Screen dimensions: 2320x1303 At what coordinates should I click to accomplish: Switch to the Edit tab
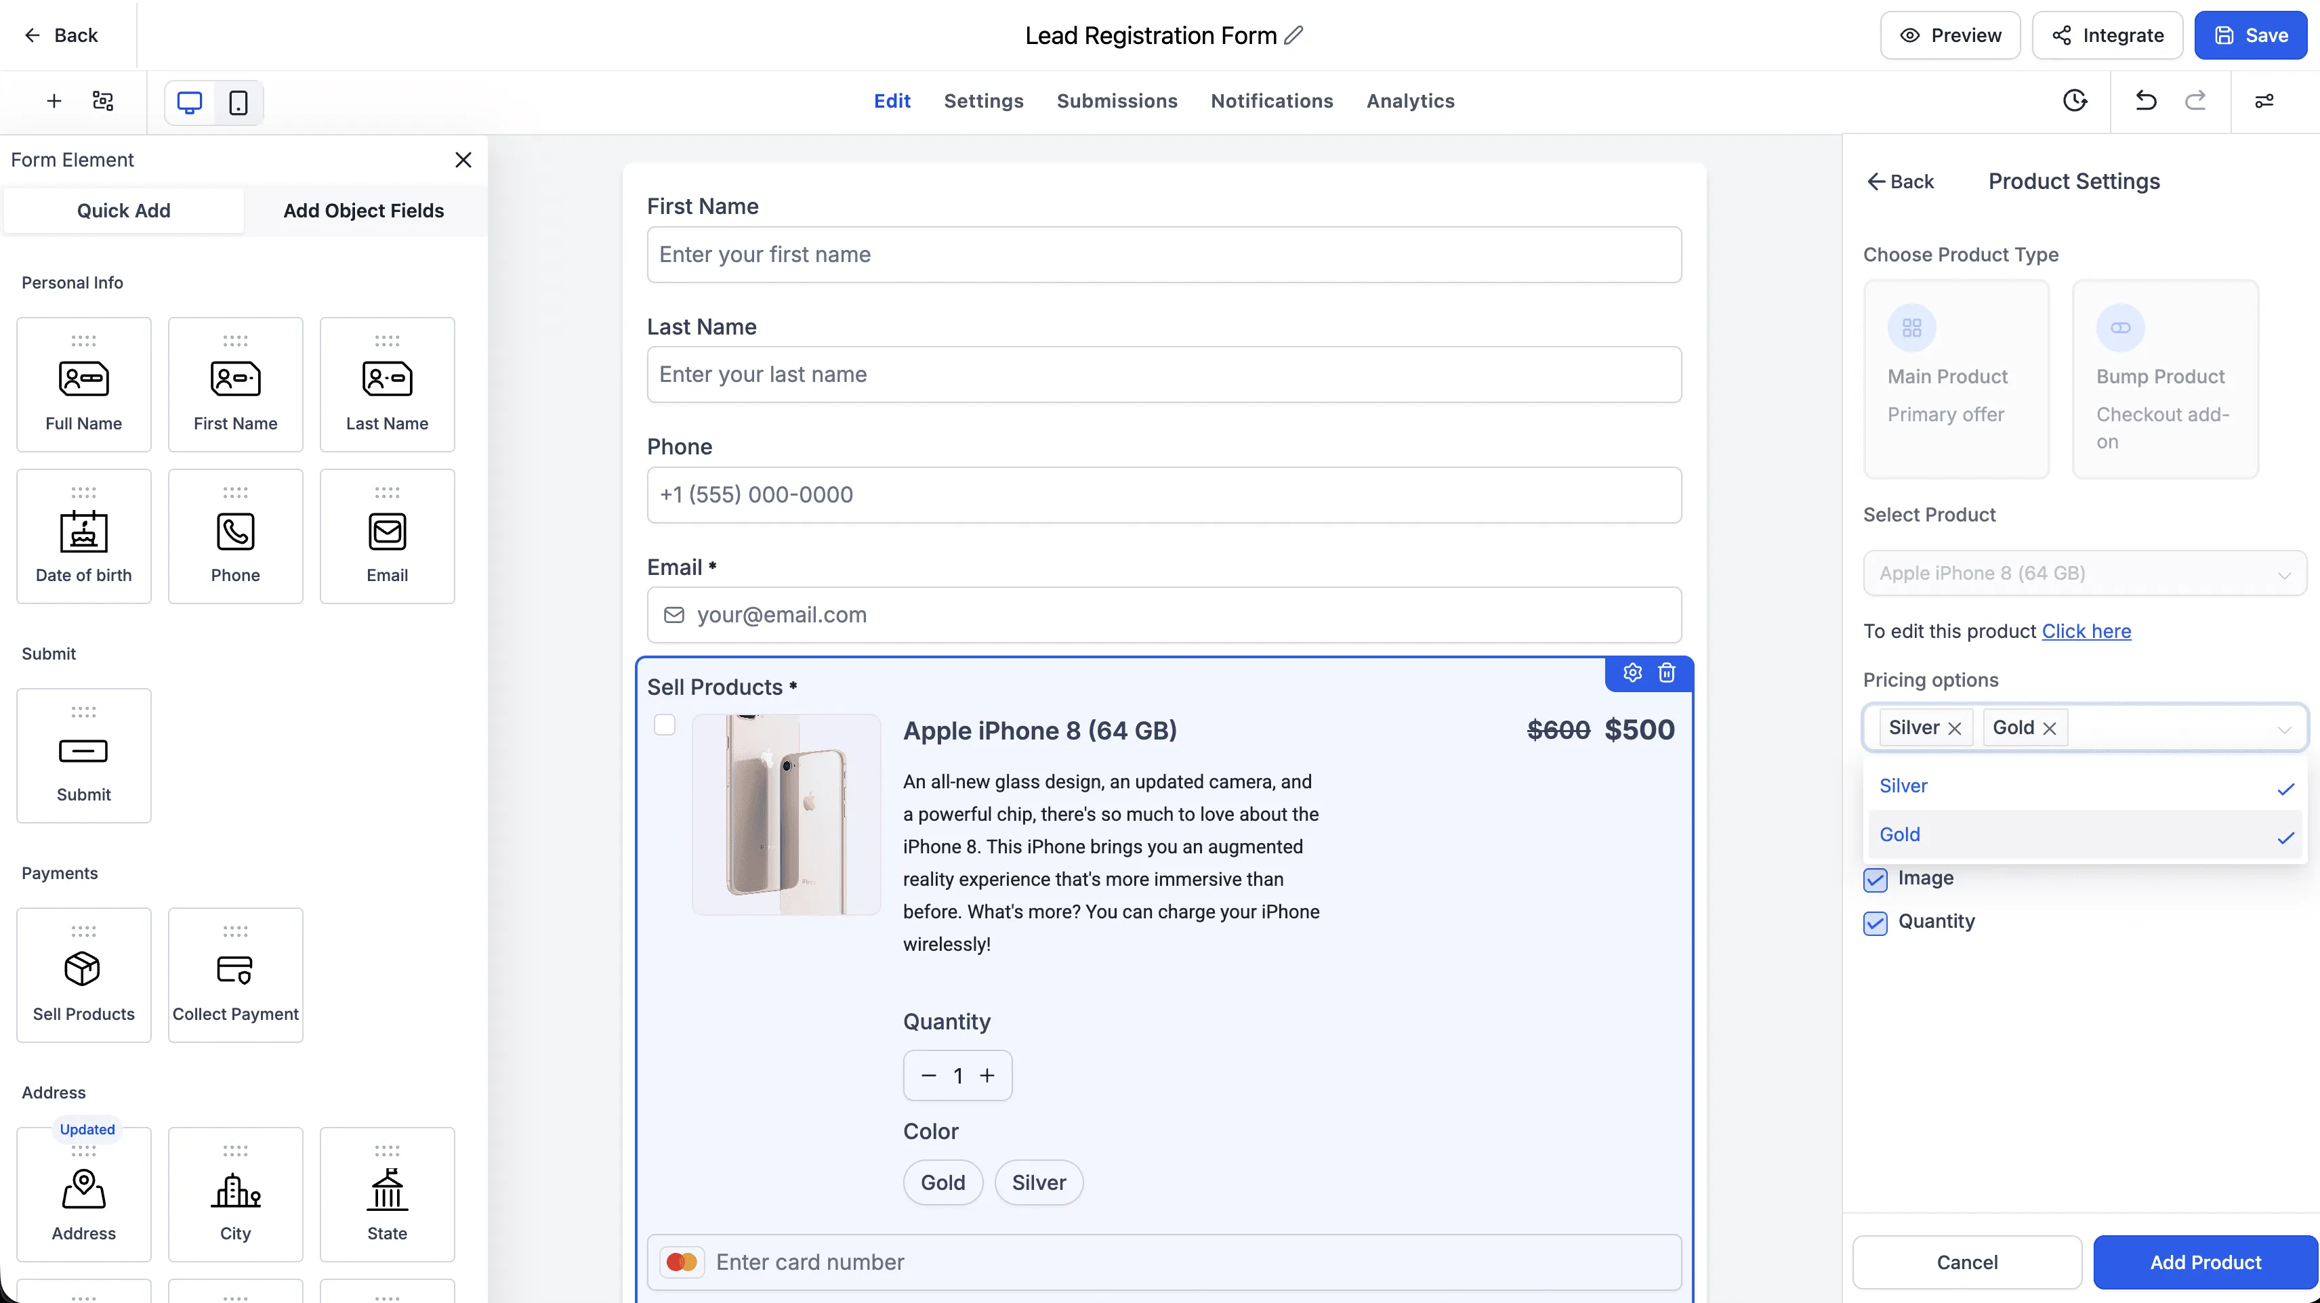892,101
